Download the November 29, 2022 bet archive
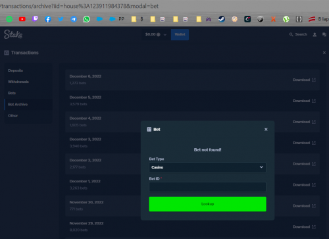 (304, 226)
